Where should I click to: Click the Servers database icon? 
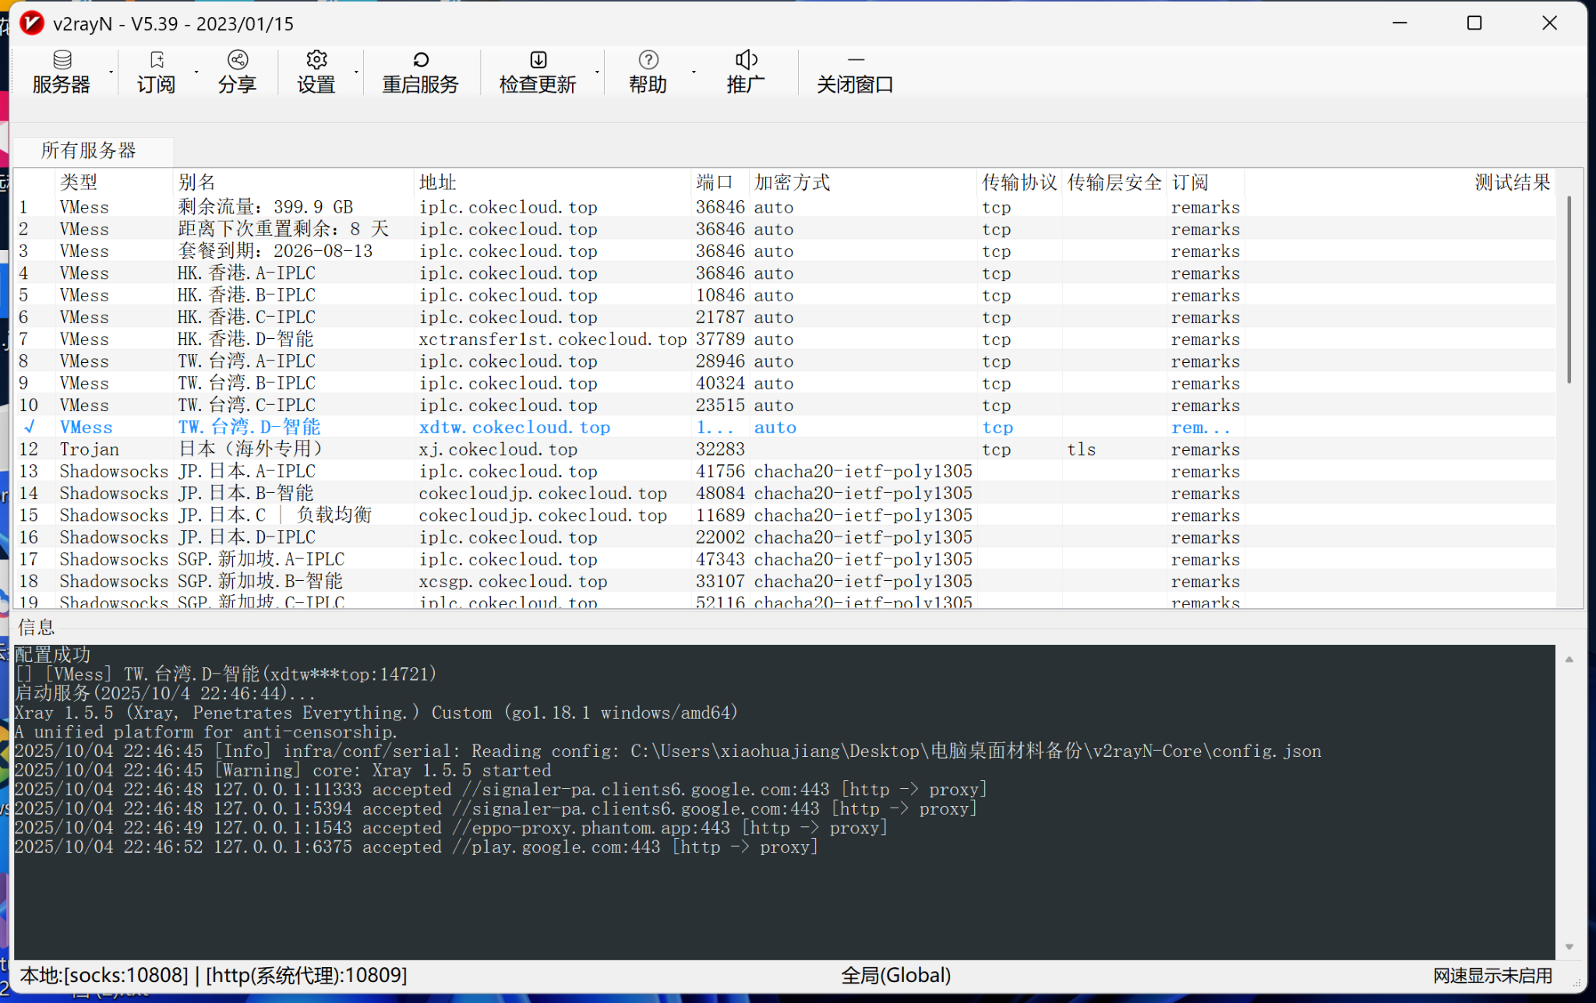pyautogui.click(x=62, y=60)
